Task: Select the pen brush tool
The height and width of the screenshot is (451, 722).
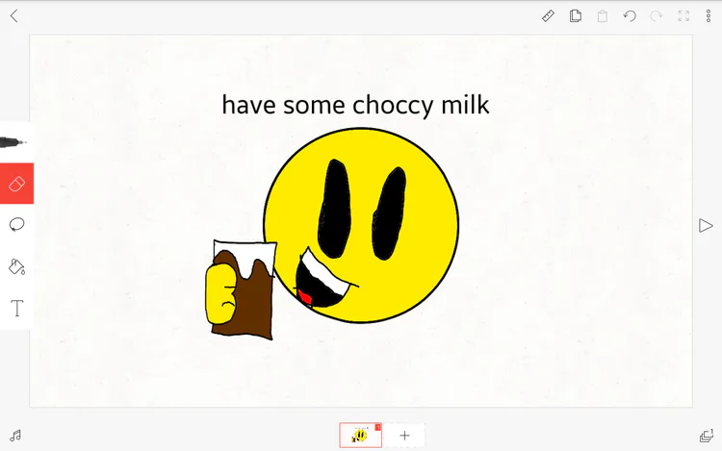Action: point(15,142)
